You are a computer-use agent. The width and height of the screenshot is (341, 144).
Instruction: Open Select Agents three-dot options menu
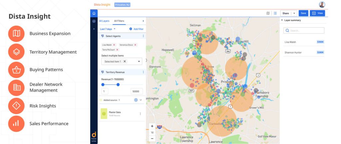click(143, 36)
